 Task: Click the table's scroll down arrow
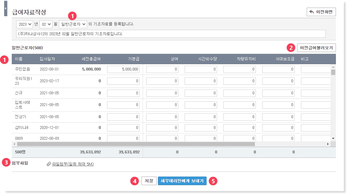click(333, 138)
